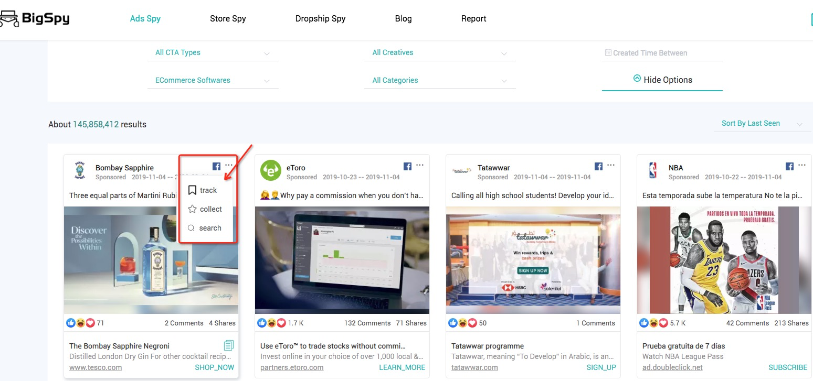Click the reaction icons showing 1.7 K likes
The width and height of the screenshot is (813, 381).
(271, 323)
